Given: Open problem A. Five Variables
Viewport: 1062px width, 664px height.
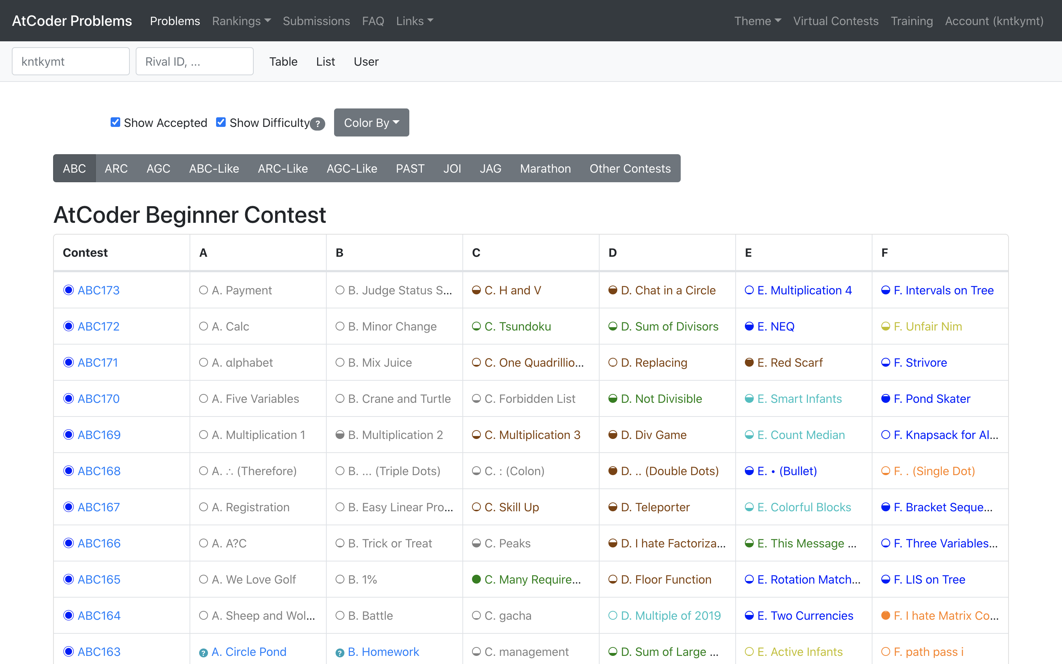Looking at the screenshot, I should (x=256, y=398).
